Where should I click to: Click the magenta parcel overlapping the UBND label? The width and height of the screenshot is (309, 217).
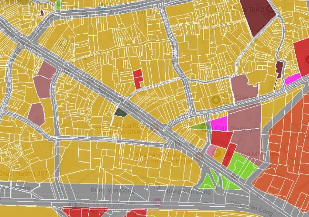(219, 124)
